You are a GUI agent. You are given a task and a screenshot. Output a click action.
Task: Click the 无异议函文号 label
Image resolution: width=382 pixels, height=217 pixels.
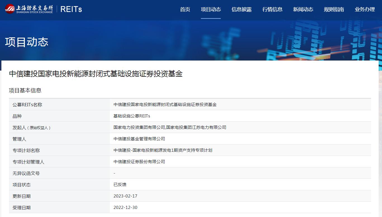pos(26,173)
